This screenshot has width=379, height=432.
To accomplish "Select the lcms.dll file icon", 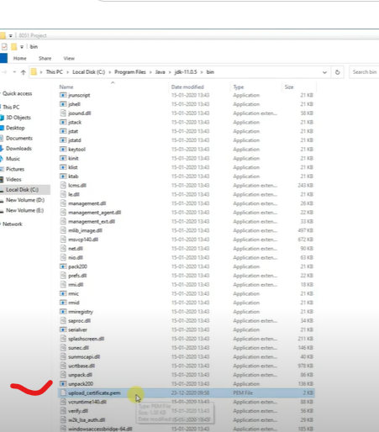I will point(63,185).
